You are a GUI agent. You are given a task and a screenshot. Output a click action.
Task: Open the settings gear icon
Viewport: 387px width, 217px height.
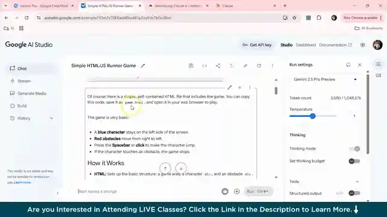tap(362, 45)
